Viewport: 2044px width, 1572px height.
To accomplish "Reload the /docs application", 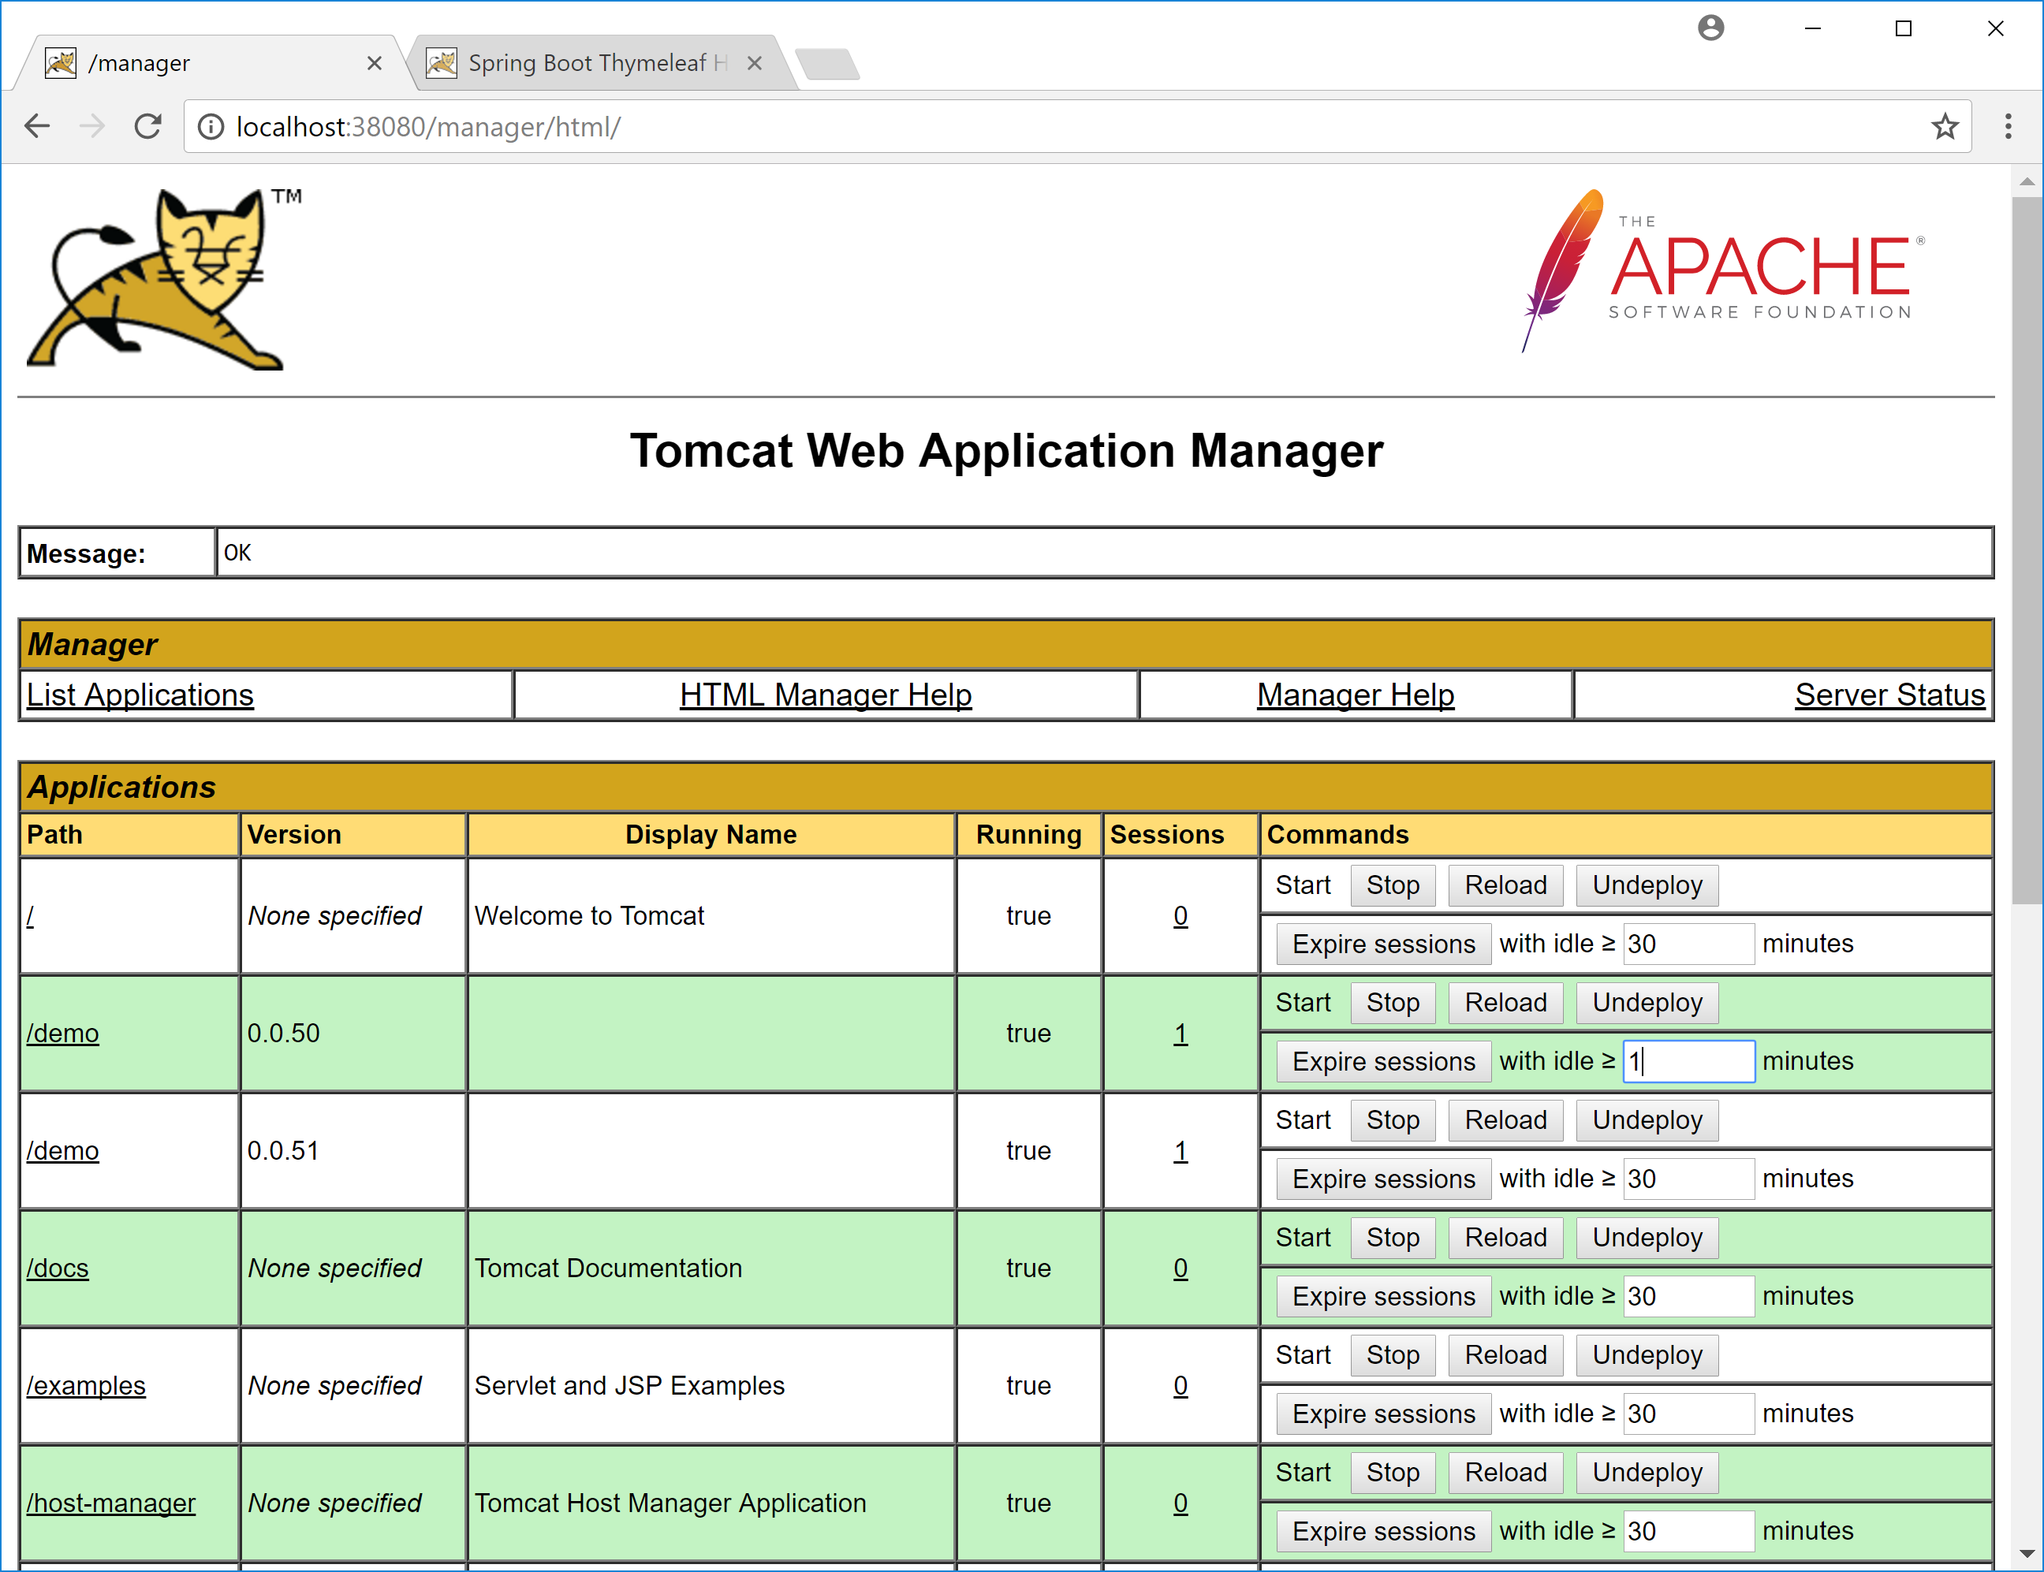I will click(1505, 1238).
